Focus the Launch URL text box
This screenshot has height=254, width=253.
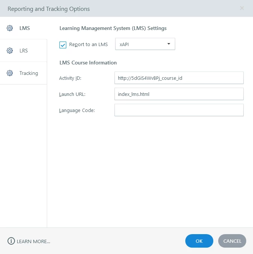(179, 94)
